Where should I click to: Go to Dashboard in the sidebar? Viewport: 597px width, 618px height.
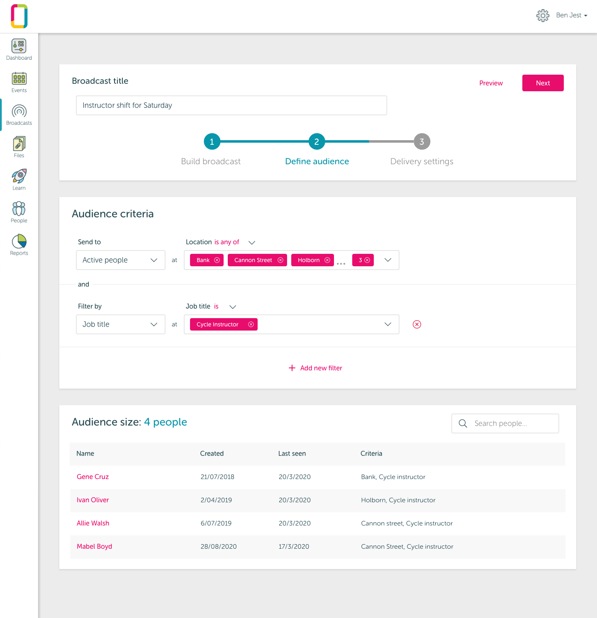coord(19,49)
